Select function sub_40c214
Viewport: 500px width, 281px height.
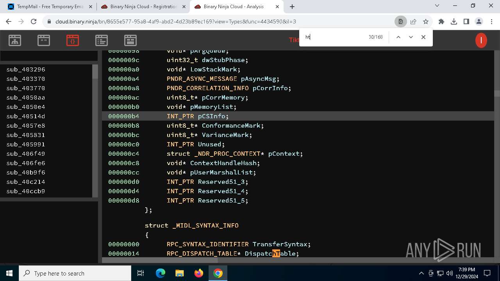click(26, 182)
